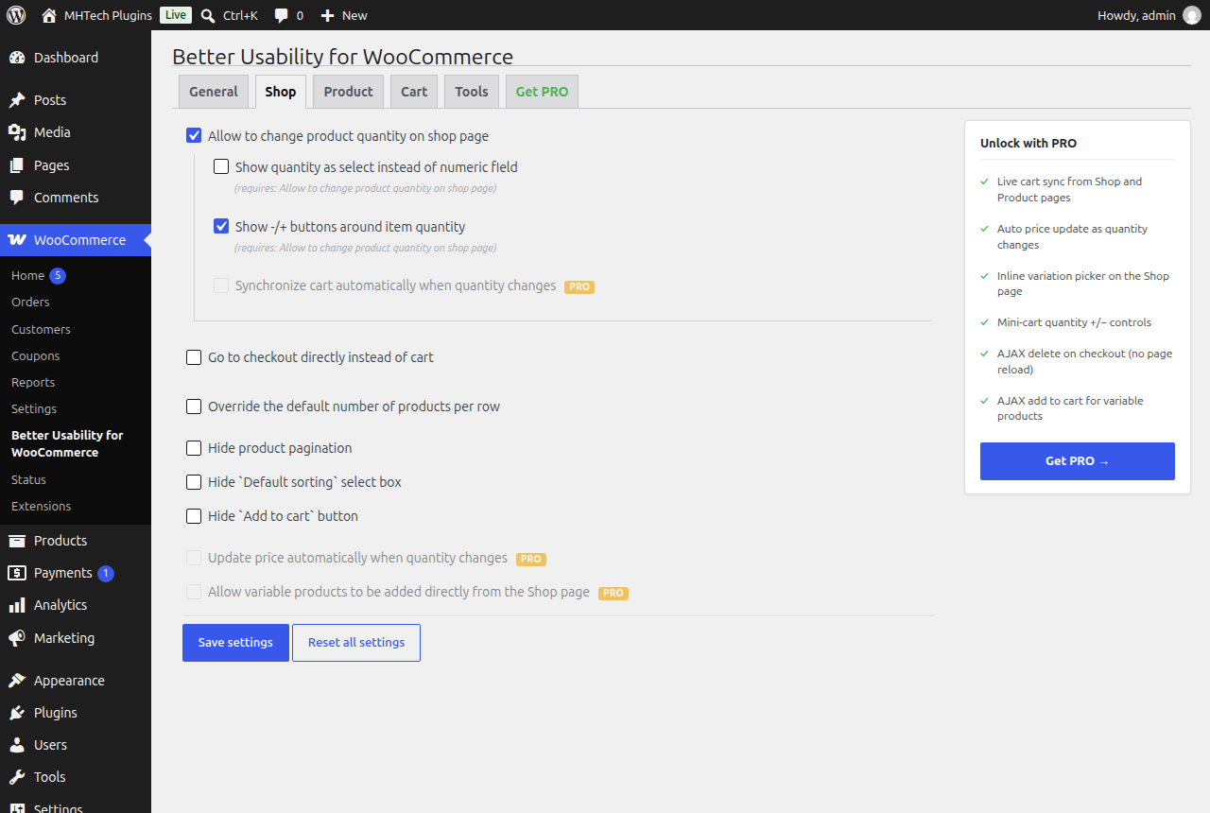Open the New content menu

(344, 15)
